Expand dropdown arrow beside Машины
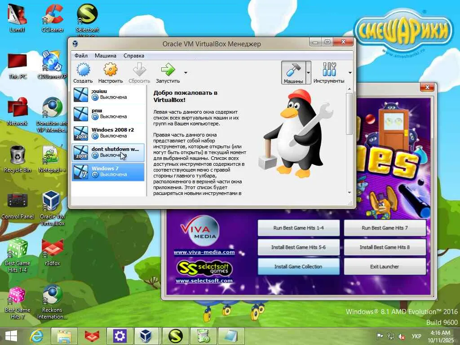The width and height of the screenshot is (460, 345). click(308, 72)
